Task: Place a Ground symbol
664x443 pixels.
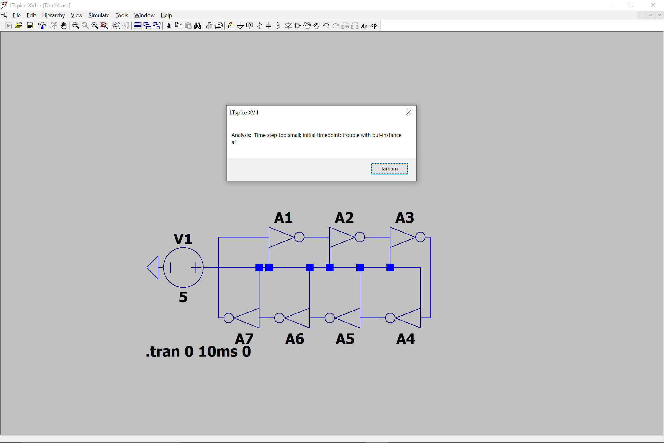Action: point(240,26)
